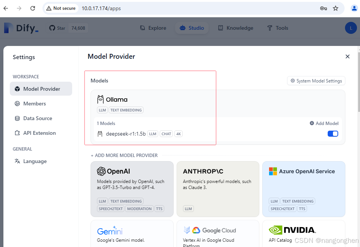360x247 pixels.
Task: Click the 4K context tag
Action: pyautogui.click(x=178, y=134)
